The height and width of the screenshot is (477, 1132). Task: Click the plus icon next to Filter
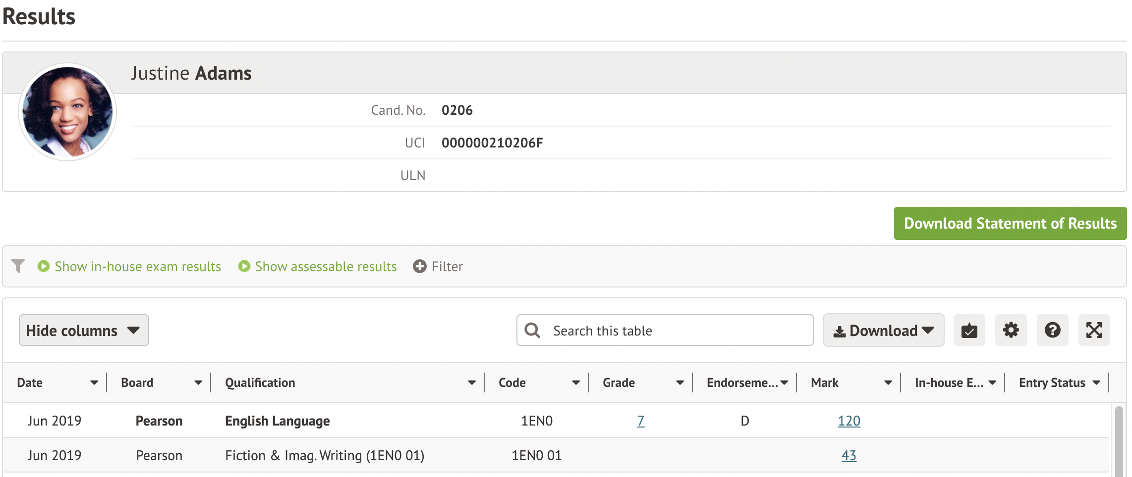coord(419,266)
